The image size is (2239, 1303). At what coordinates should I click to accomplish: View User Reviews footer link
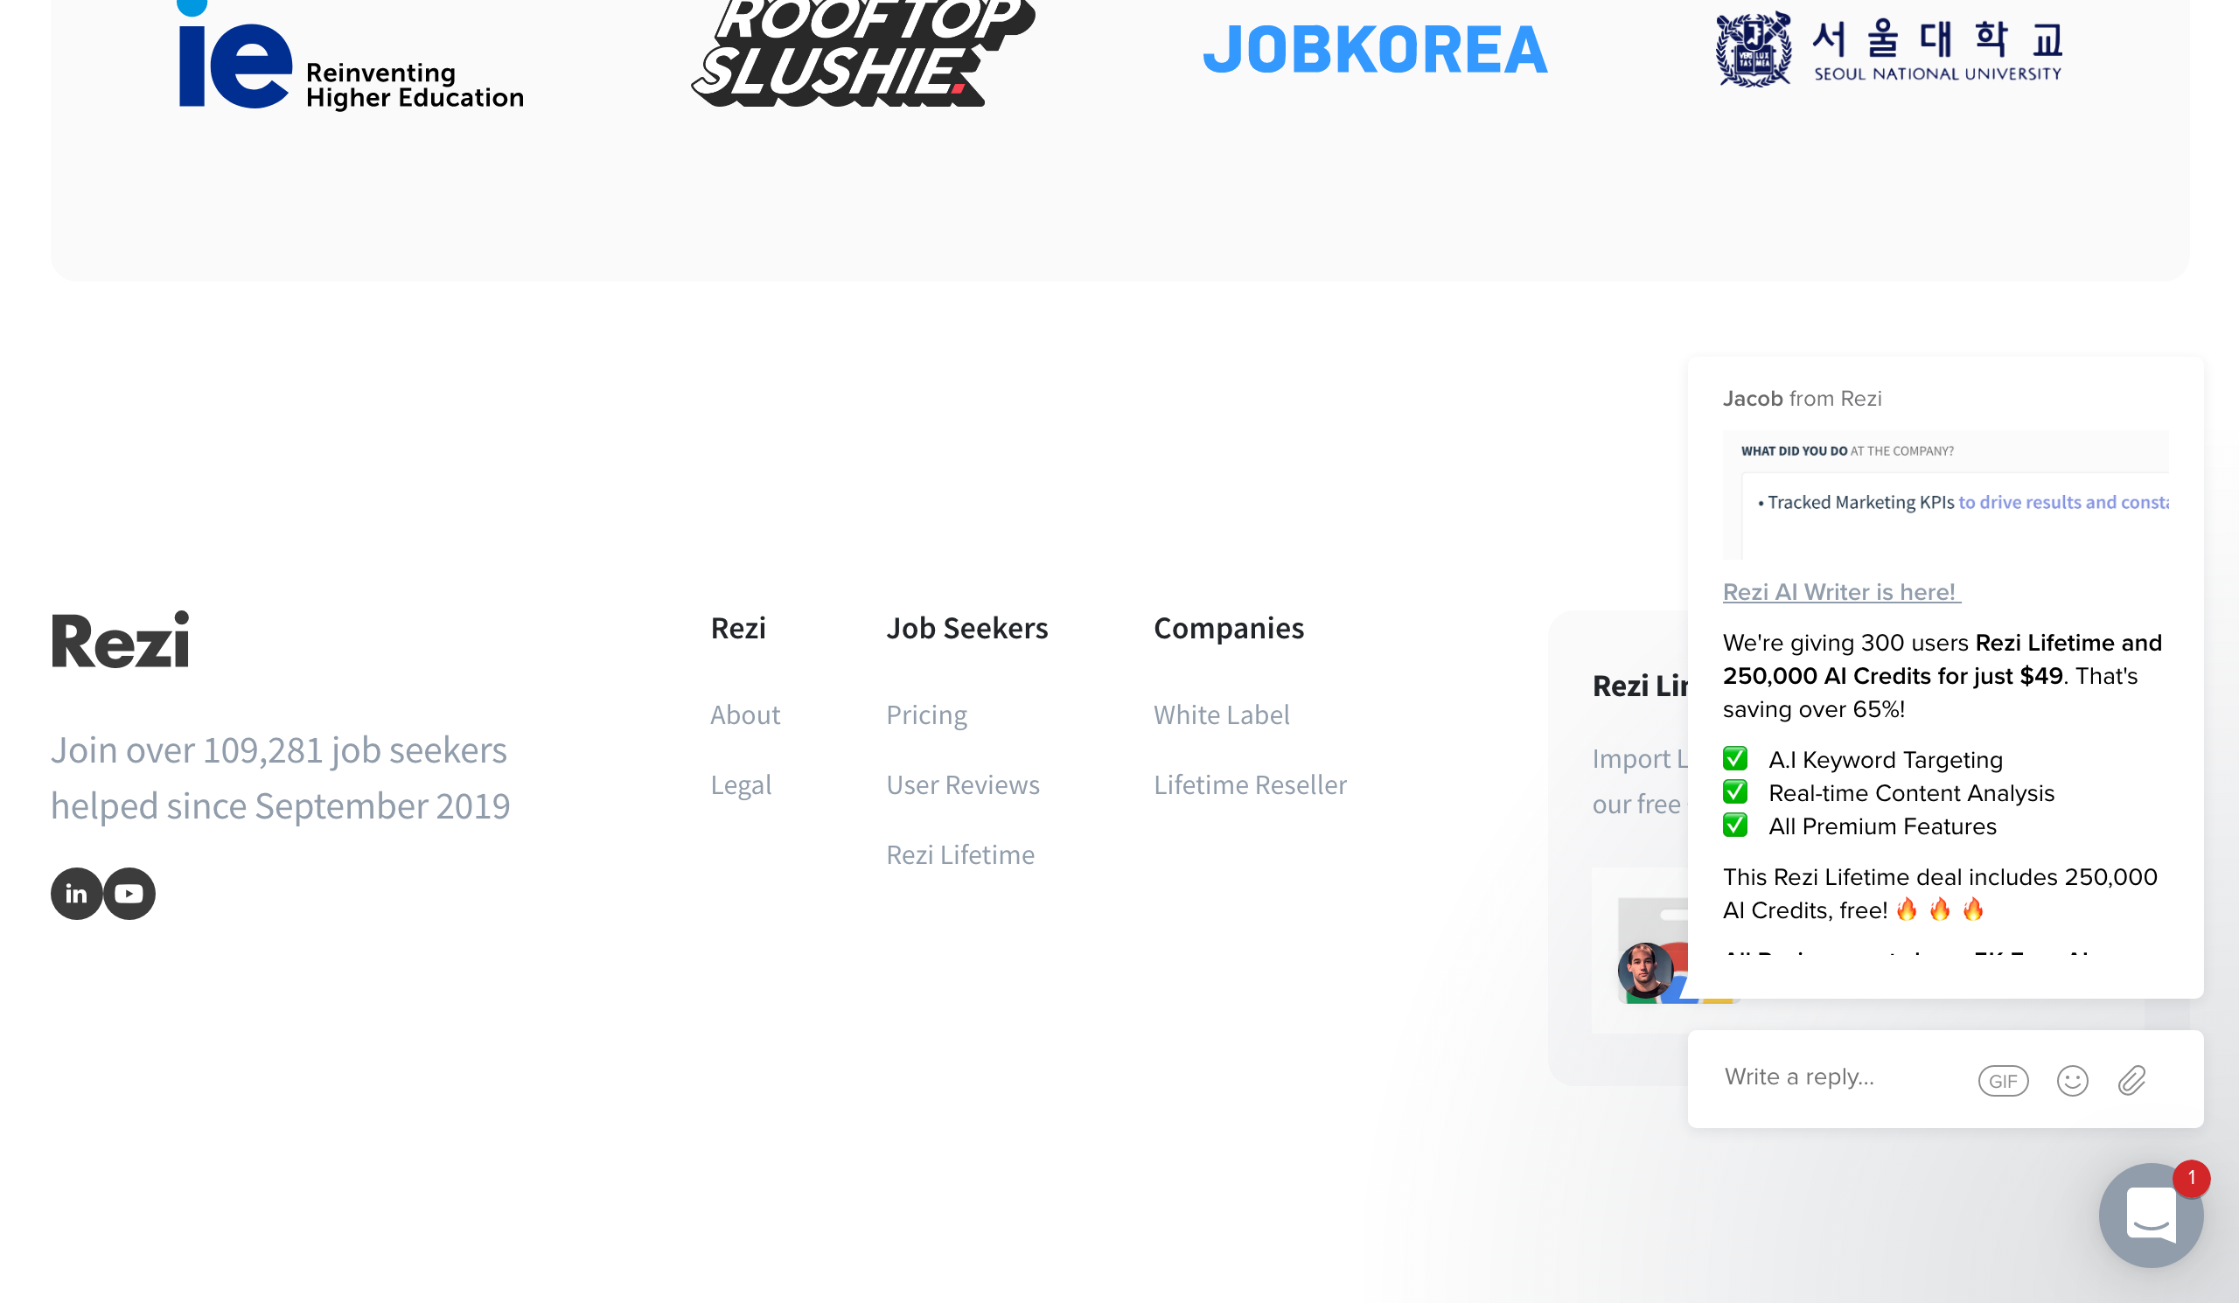click(962, 785)
